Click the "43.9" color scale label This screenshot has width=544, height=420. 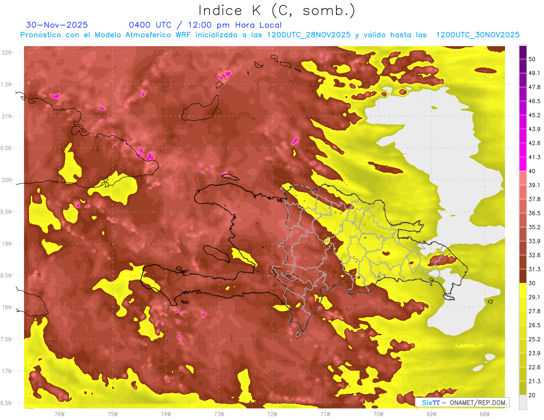pyautogui.click(x=534, y=129)
